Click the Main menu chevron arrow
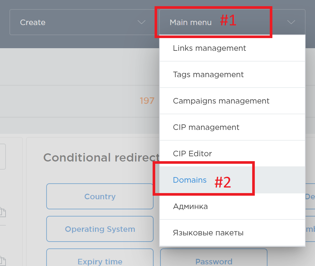This screenshot has width=315, height=266. click(x=291, y=22)
